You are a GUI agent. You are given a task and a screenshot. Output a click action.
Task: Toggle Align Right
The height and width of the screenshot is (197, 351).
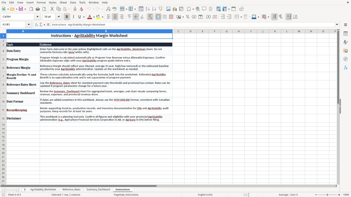(121, 17)
